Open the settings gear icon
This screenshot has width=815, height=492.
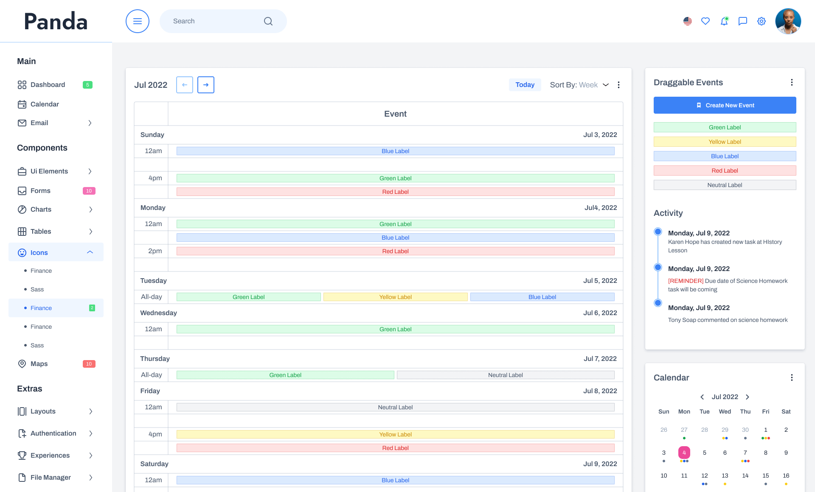coord(762,21)
